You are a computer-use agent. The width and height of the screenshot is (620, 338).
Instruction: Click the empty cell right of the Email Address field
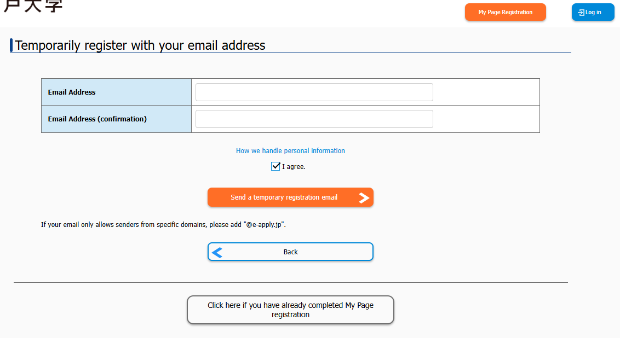point(486,92)
